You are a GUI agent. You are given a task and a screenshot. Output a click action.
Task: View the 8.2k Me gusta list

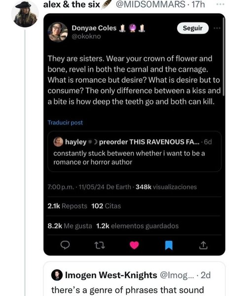70,226
